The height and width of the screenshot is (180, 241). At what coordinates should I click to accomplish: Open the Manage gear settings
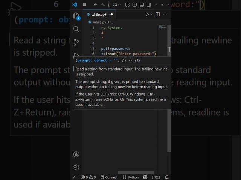pyautogui.click(x=76, y=167)
